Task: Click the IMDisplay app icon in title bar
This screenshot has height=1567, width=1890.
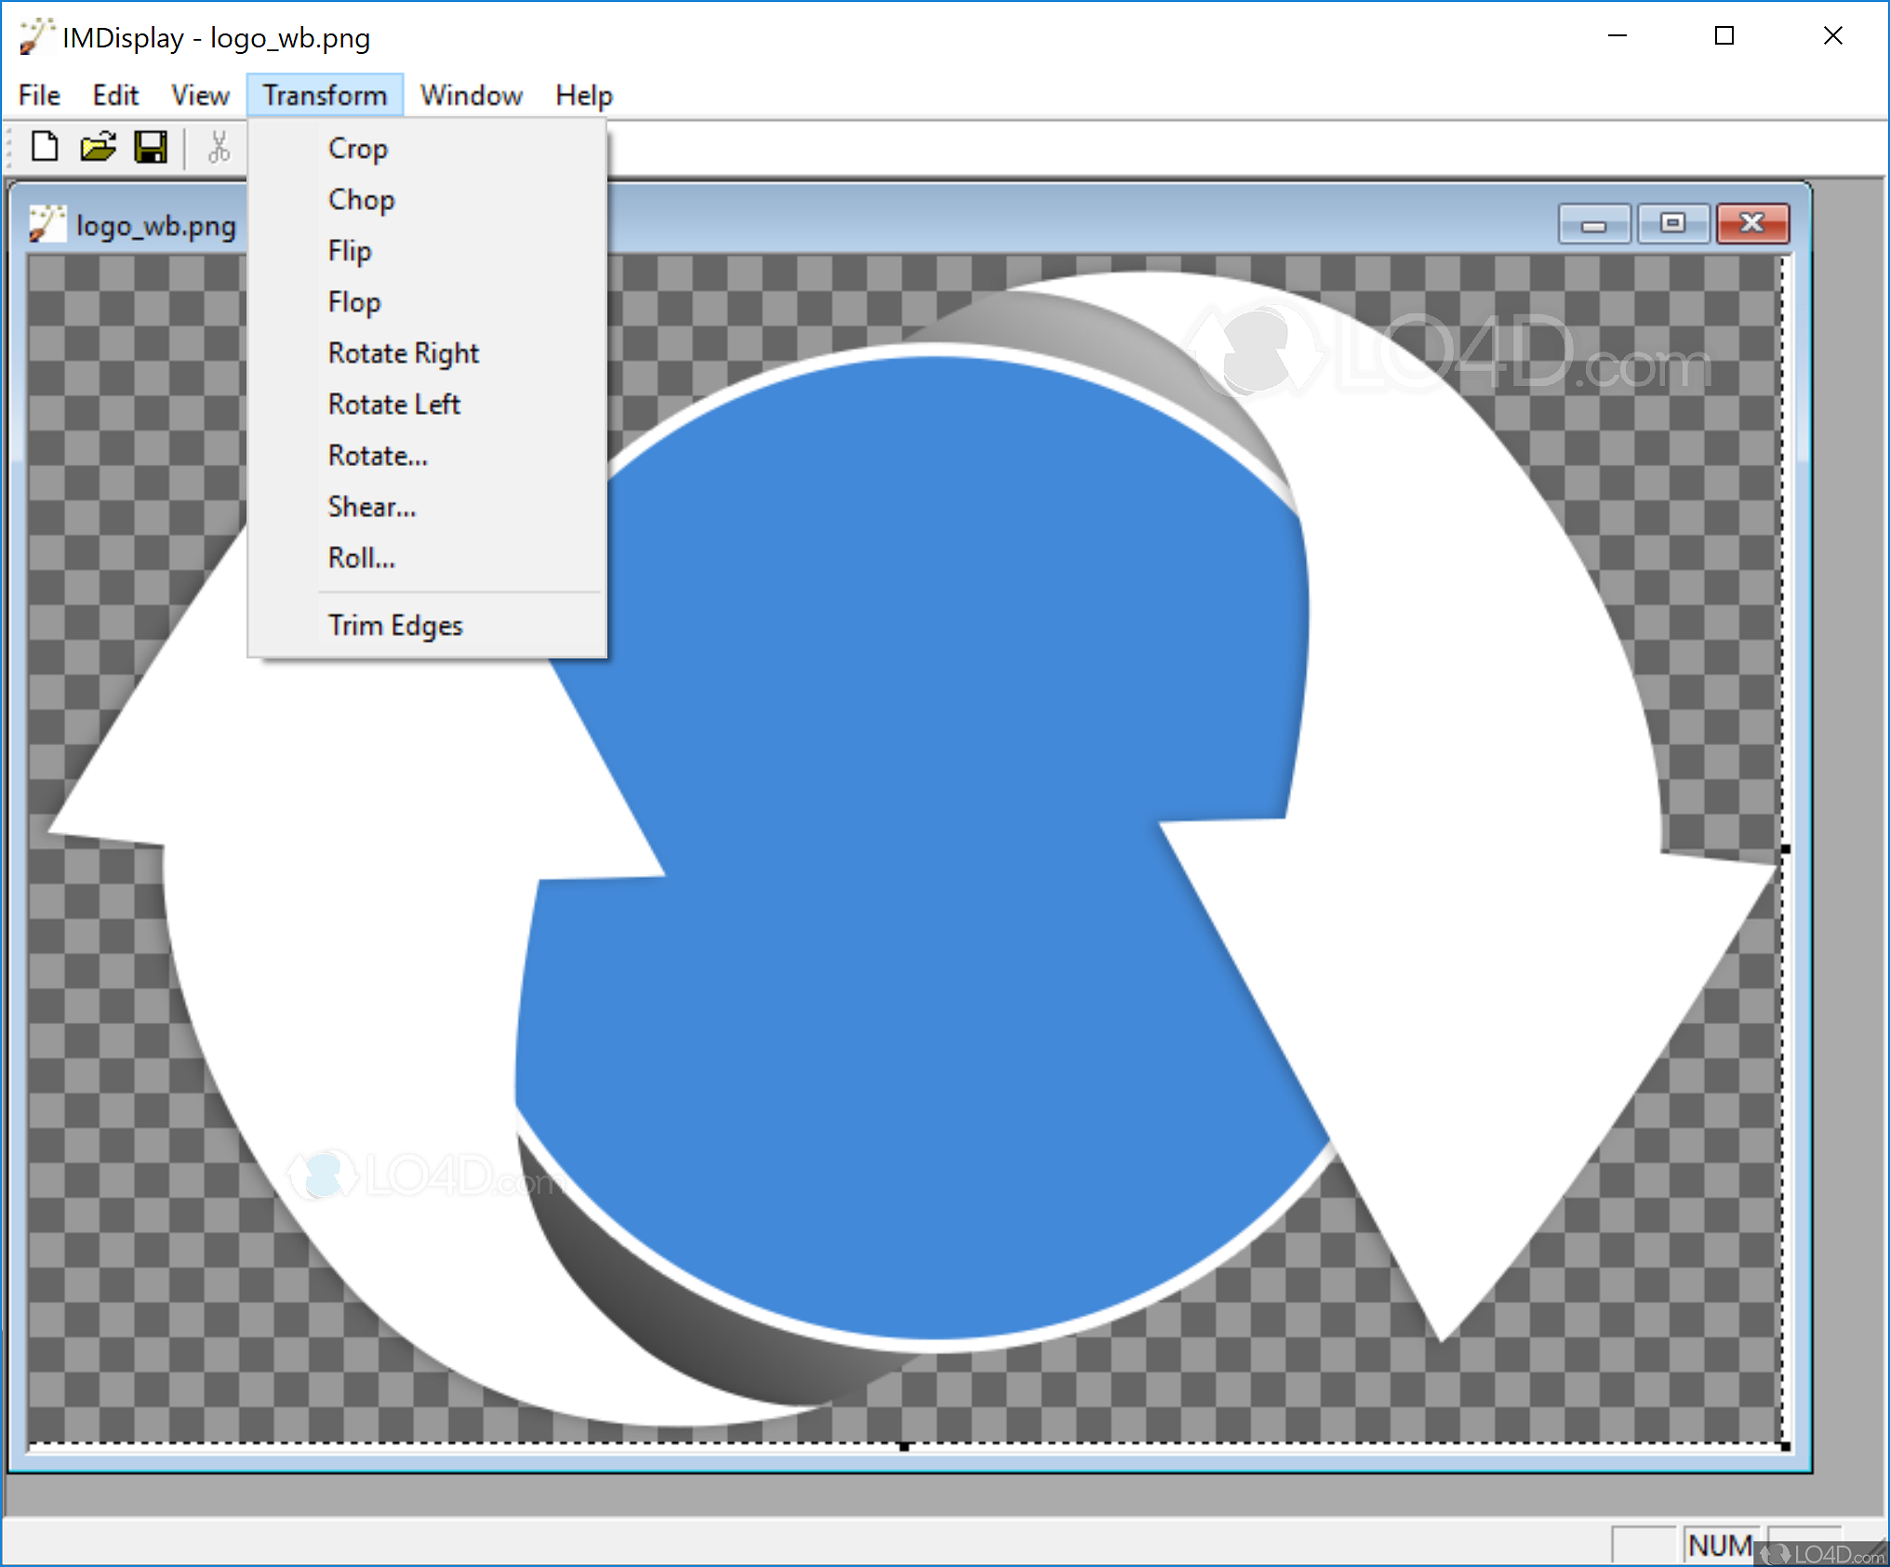Action: pos(35,37)
